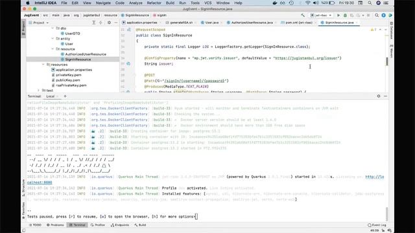The width and height of the screenshot is (415, 233).
Task: Collapse the entity folder
Action: point(53,39)
